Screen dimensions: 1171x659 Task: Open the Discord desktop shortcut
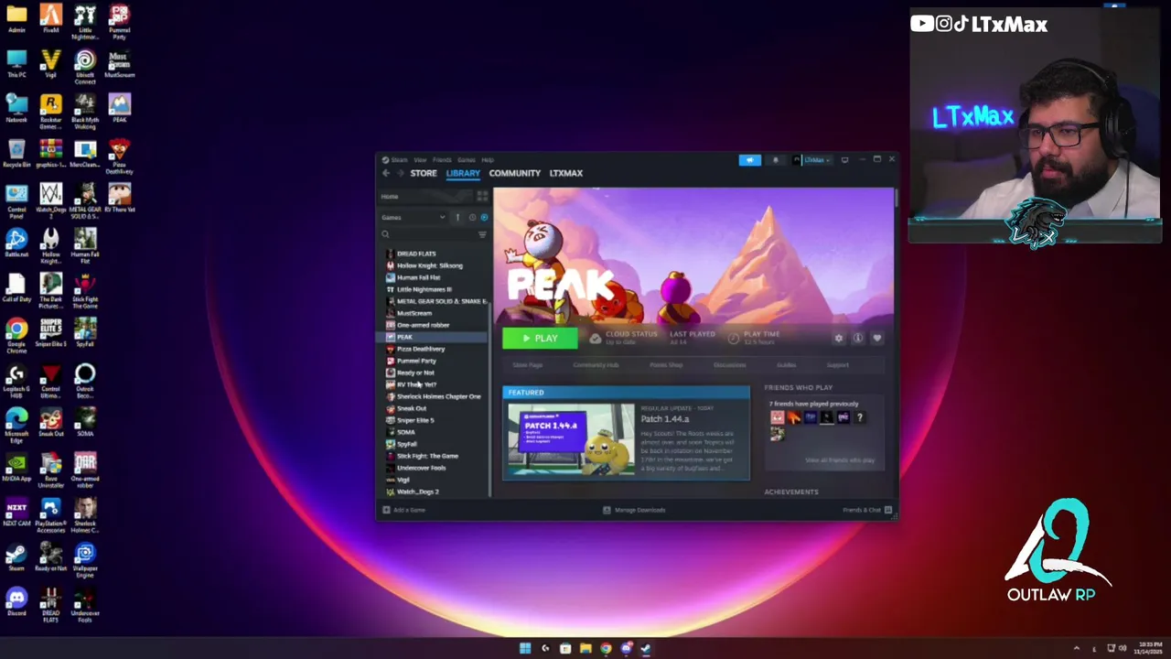(16, 602)
